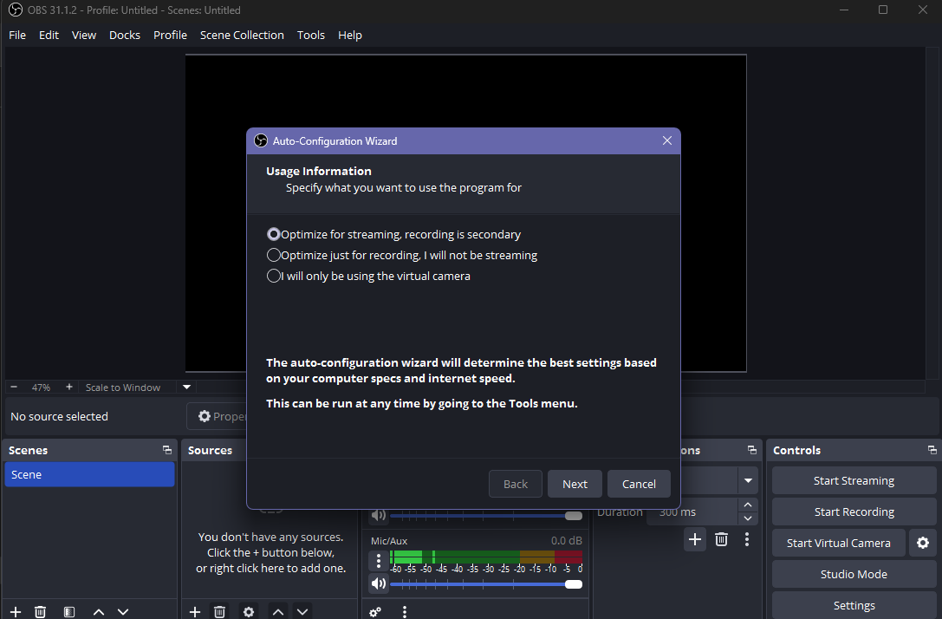
Task: Add a new scene with the plus icon
Action: (x=14, y=611)
